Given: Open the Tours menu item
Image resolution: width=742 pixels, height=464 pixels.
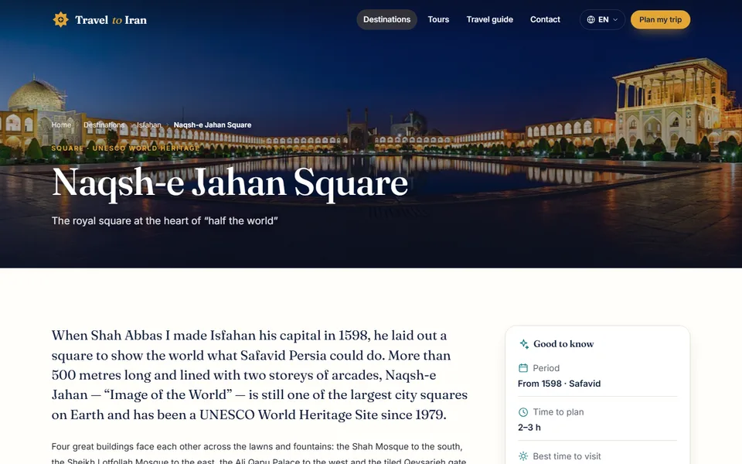Looking at the screenshot, I should click(438, 19).
